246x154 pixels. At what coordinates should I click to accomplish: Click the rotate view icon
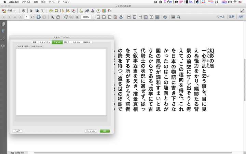[x=165, y=17]
